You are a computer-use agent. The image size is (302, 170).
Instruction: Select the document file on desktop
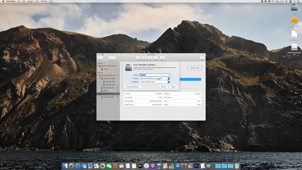(x=294, y=34)
